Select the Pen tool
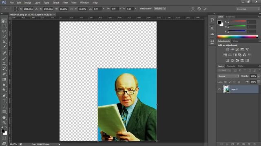The image size is (261, 146). [4, 96]
